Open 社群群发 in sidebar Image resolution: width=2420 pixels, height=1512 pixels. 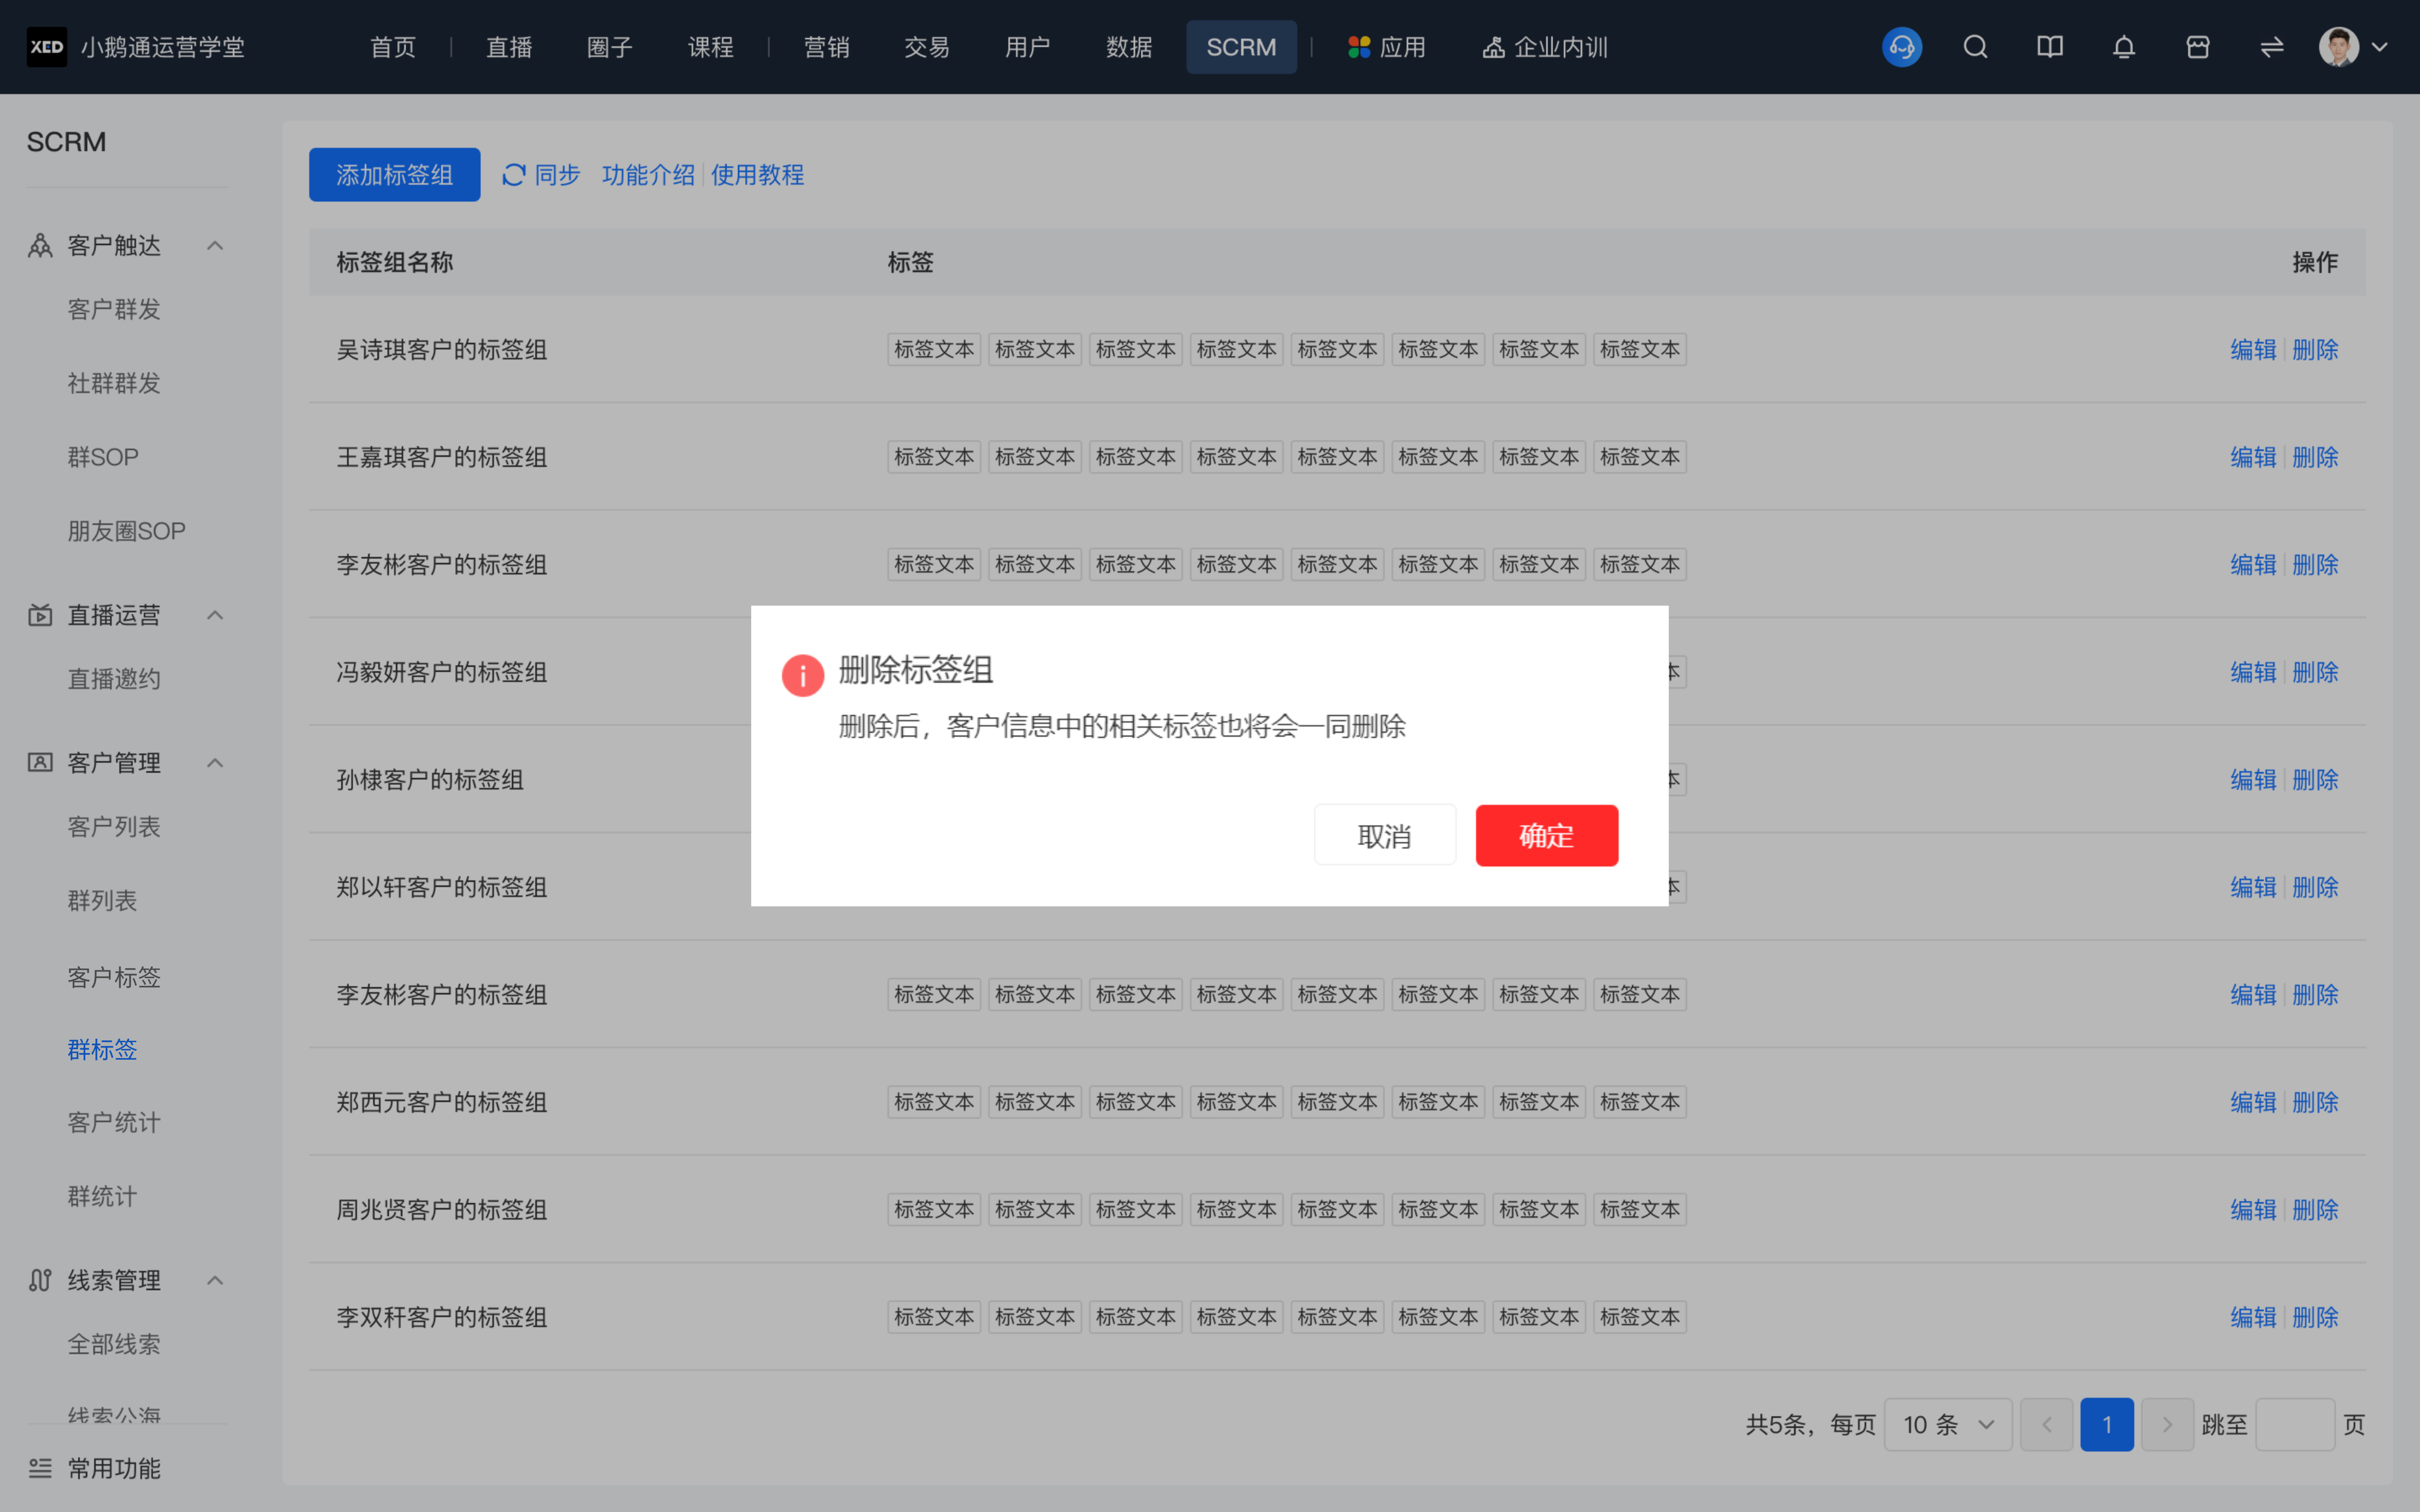tap(114, 383)
